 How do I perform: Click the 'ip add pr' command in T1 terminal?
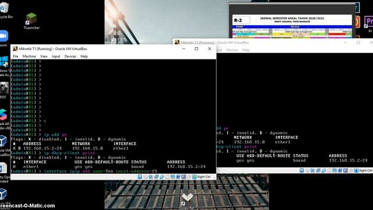(x=55, y=135)
